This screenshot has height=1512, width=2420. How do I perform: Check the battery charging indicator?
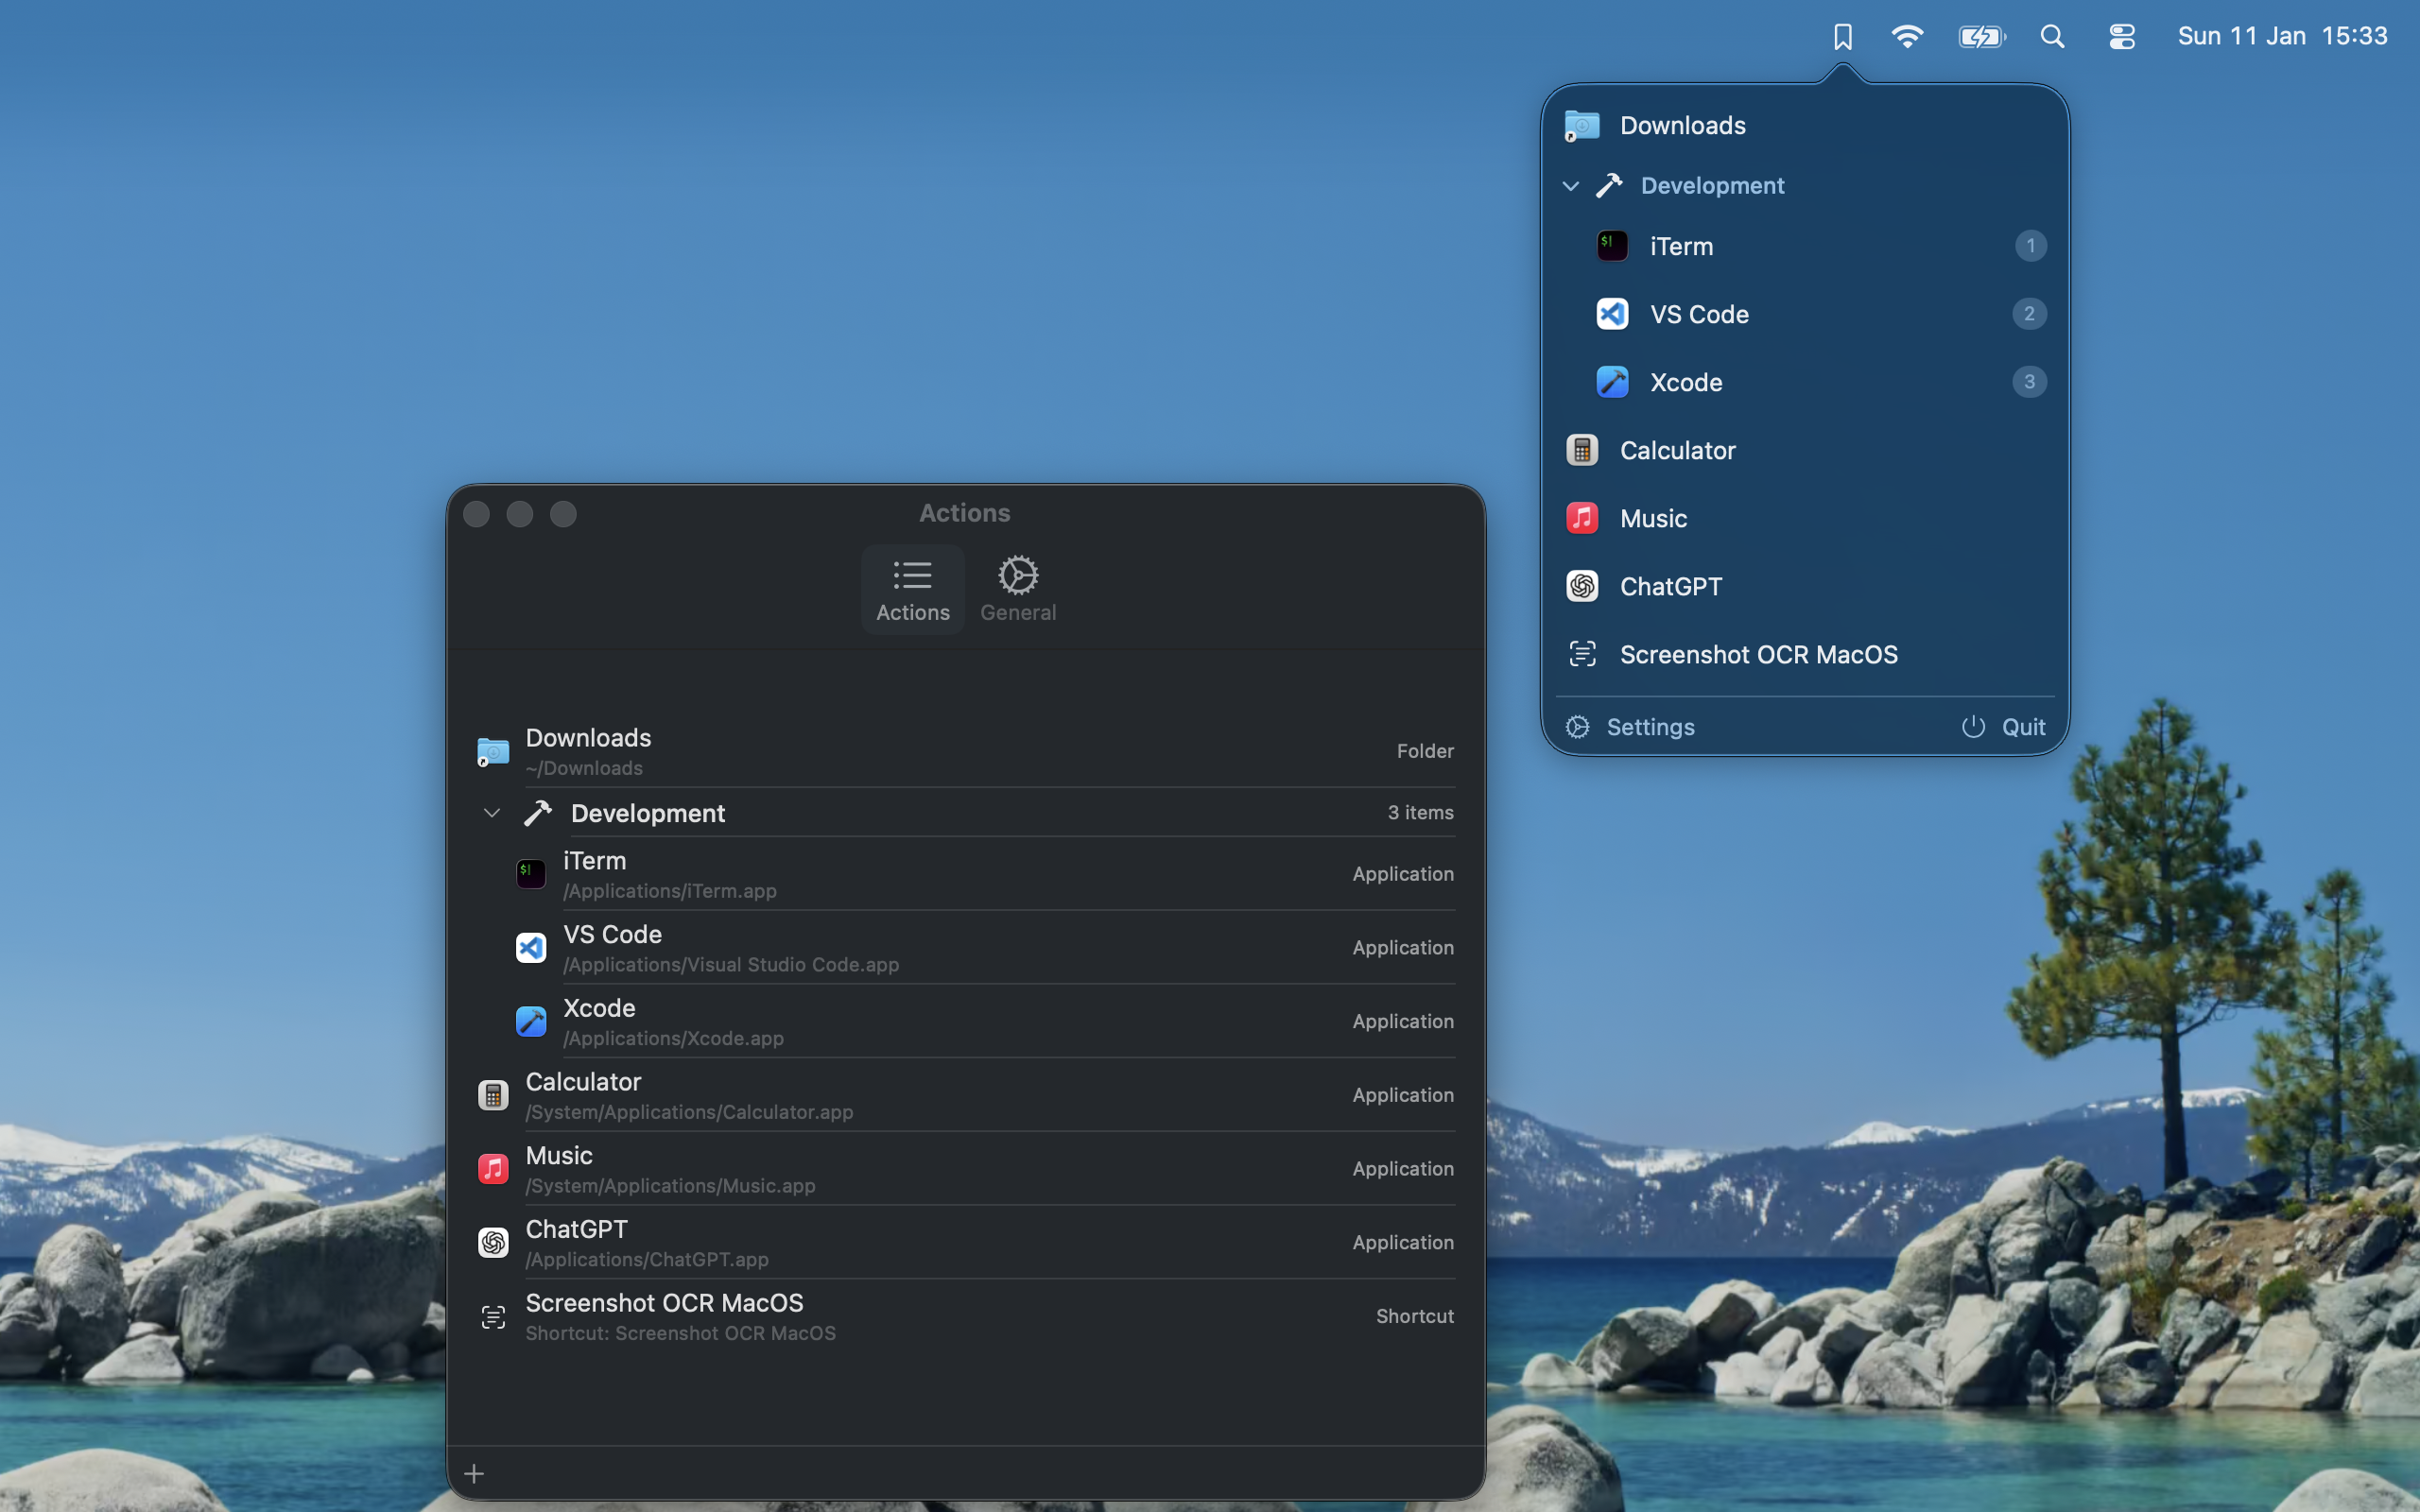click(1981, 36)
